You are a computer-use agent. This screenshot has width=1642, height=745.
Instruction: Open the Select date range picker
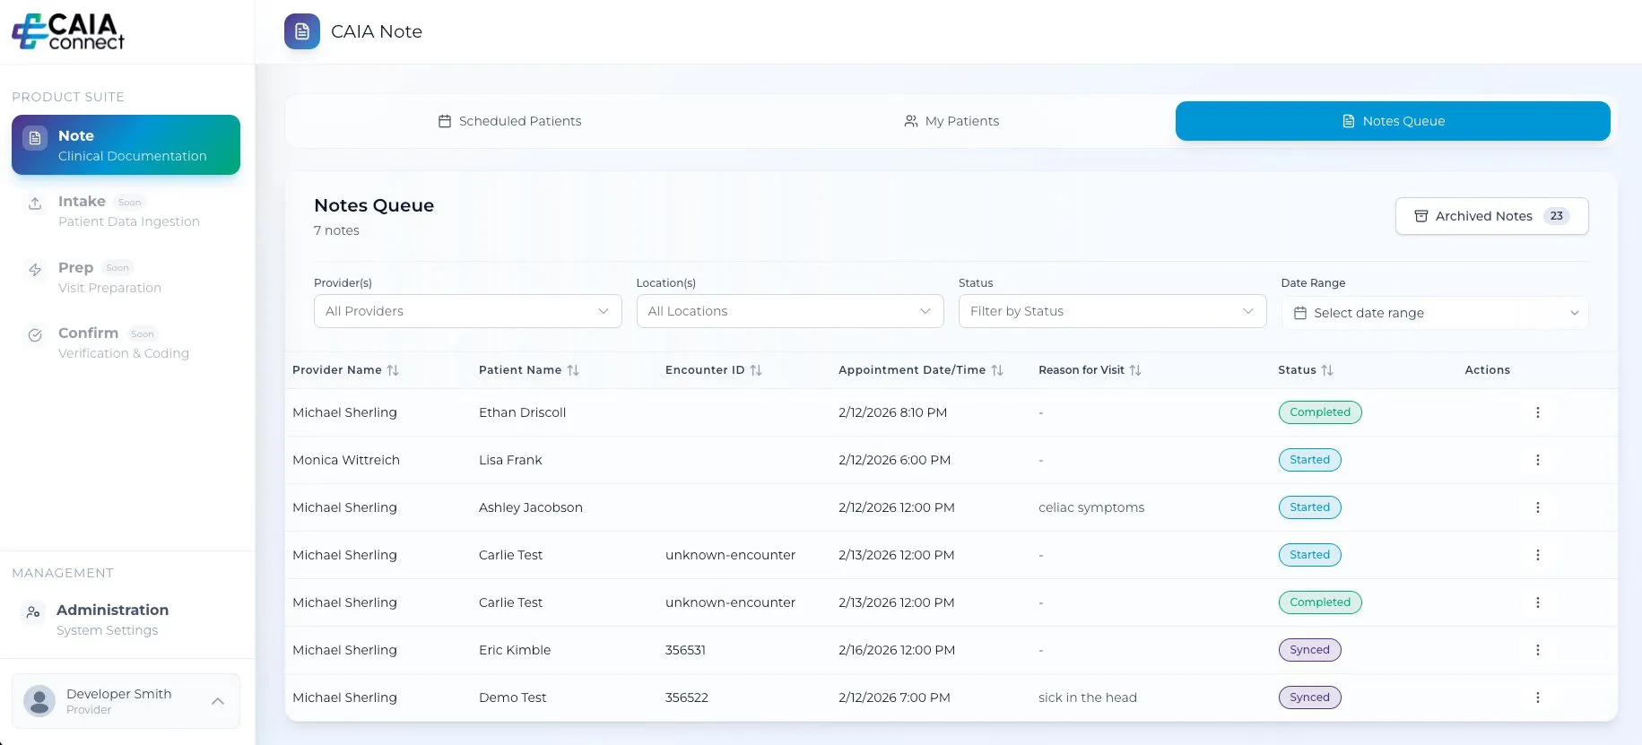[1434, 313]
